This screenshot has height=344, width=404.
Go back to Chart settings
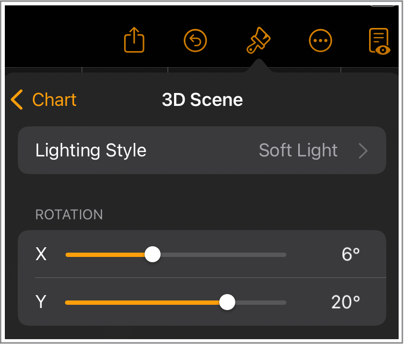tap(54, 100)
